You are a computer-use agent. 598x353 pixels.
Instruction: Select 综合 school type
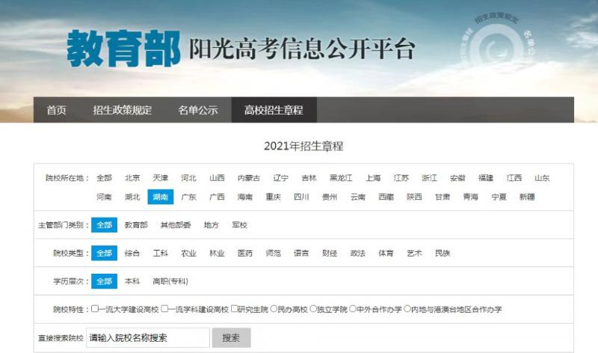click(132, 253)
